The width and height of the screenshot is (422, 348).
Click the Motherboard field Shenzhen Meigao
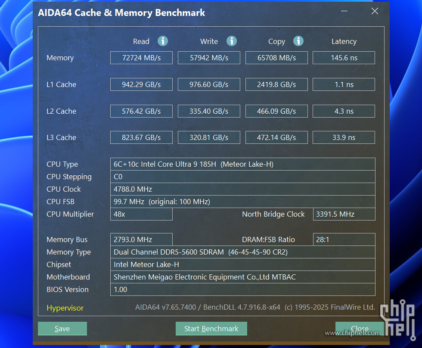(243, 277)
